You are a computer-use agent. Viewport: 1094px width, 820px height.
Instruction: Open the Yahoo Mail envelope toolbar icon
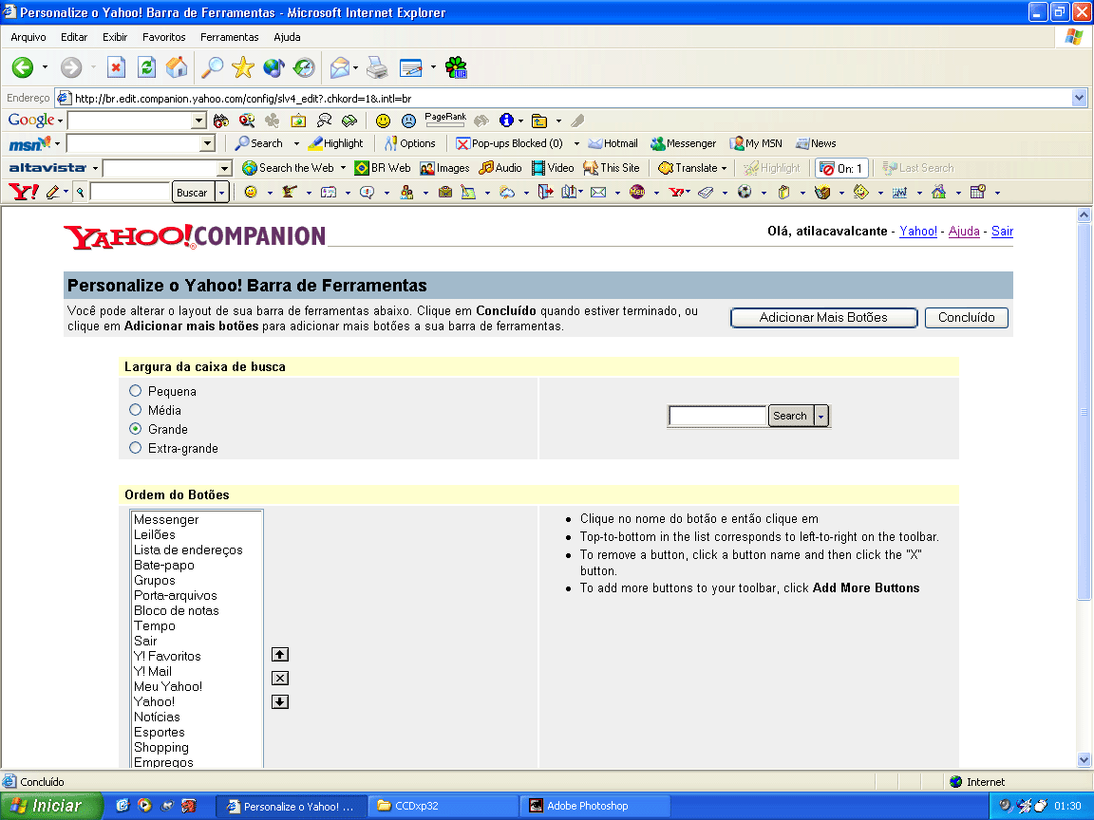(x=598, y=192)
